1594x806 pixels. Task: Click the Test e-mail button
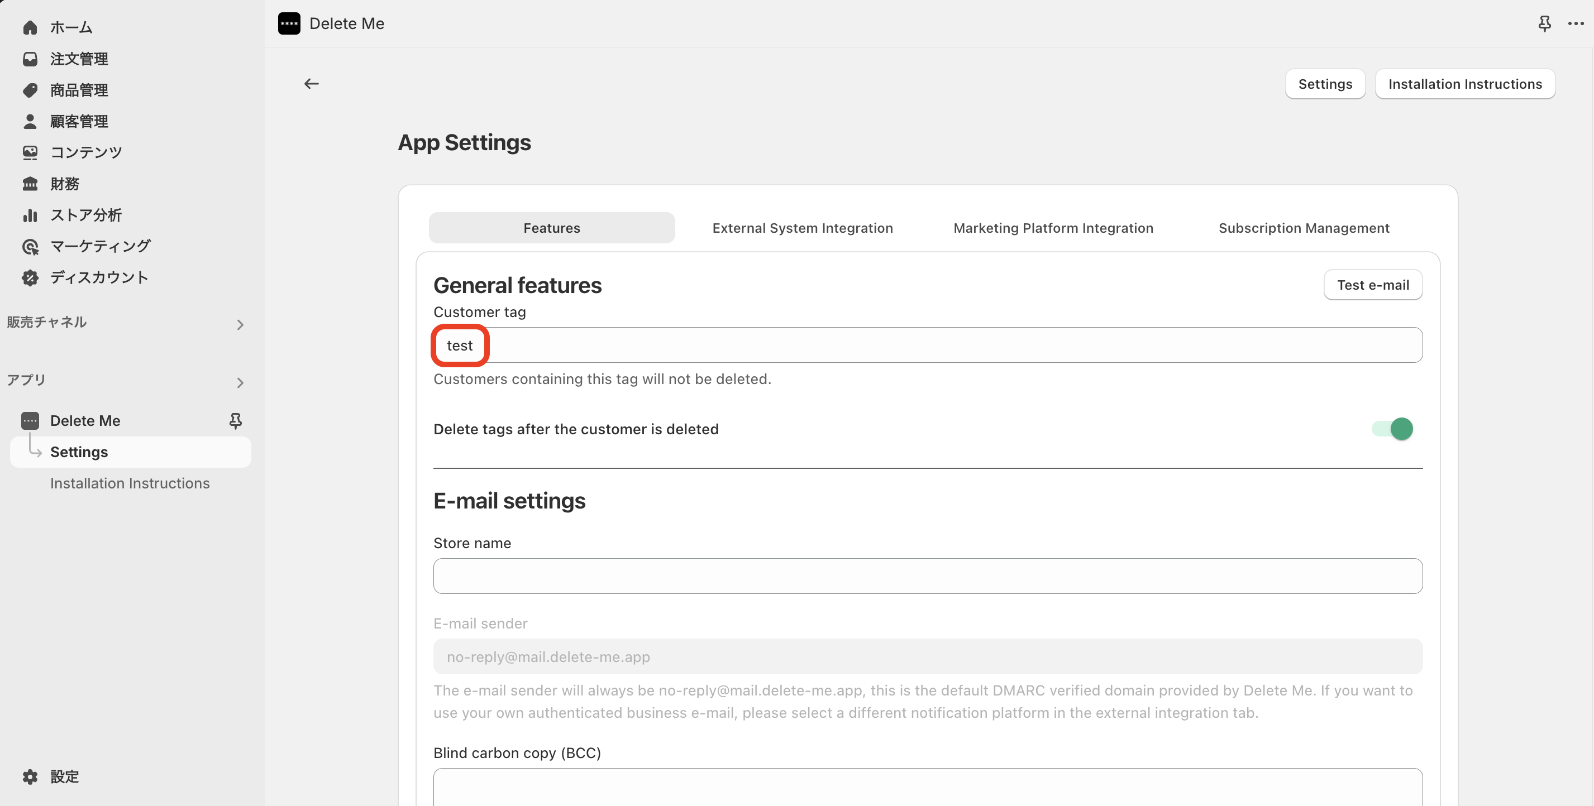pos(1372,285)
